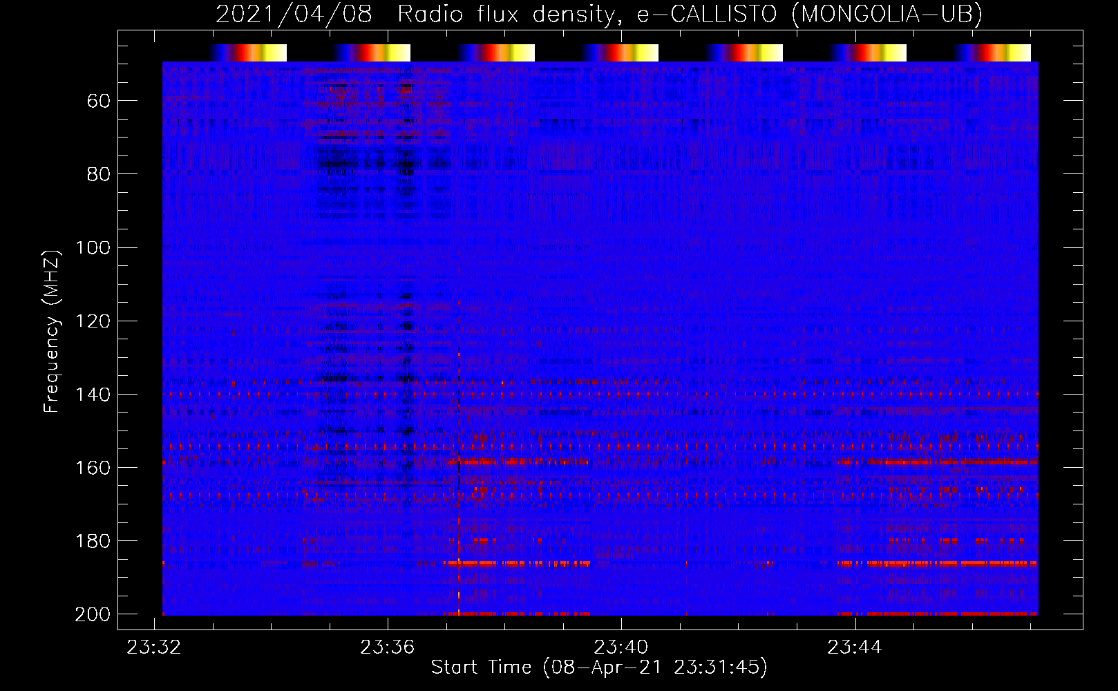
Task: Click the 23:40 time tick label
Action: 621,647
